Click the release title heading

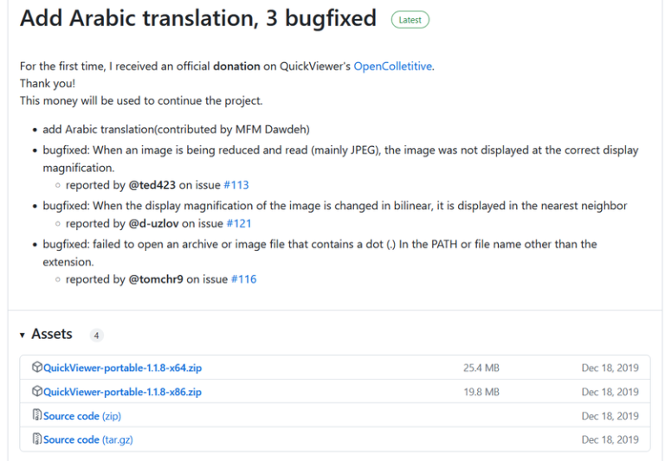tap(198, 18)
